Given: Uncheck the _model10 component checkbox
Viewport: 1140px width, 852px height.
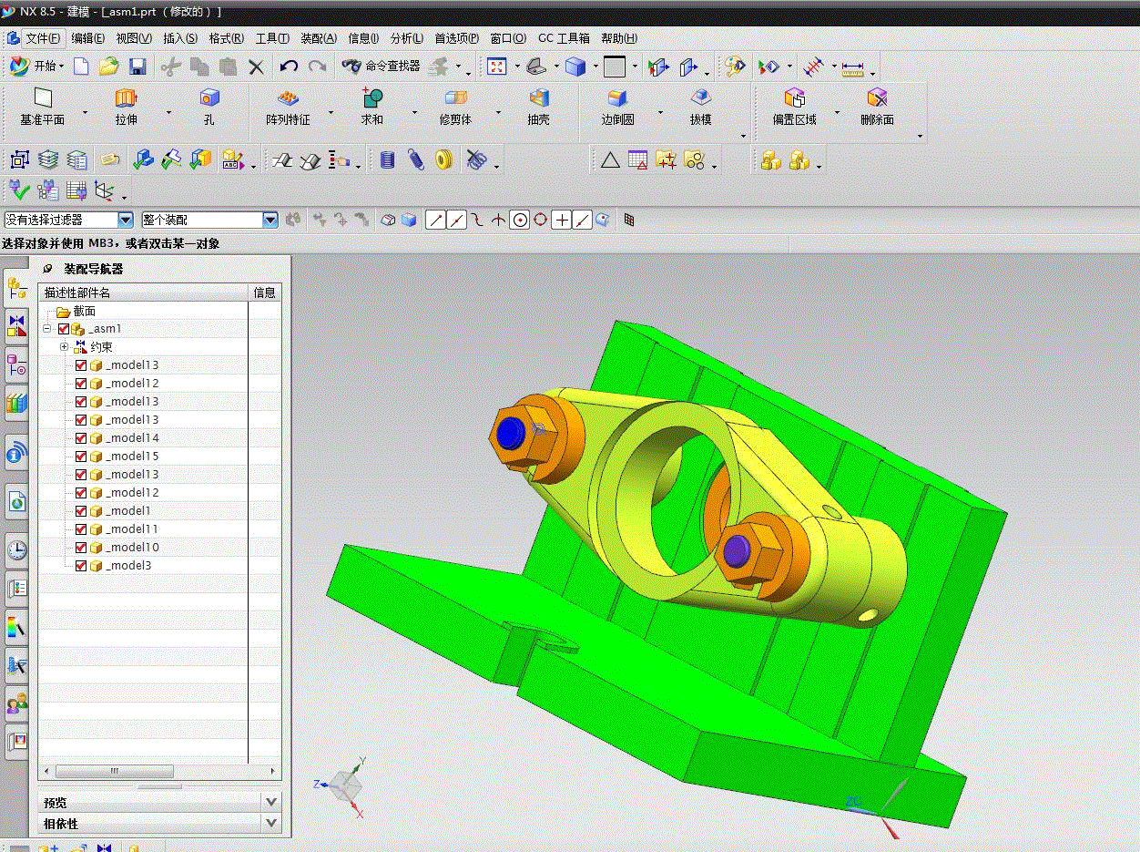Looking at the screenshot, I should 81,548.
